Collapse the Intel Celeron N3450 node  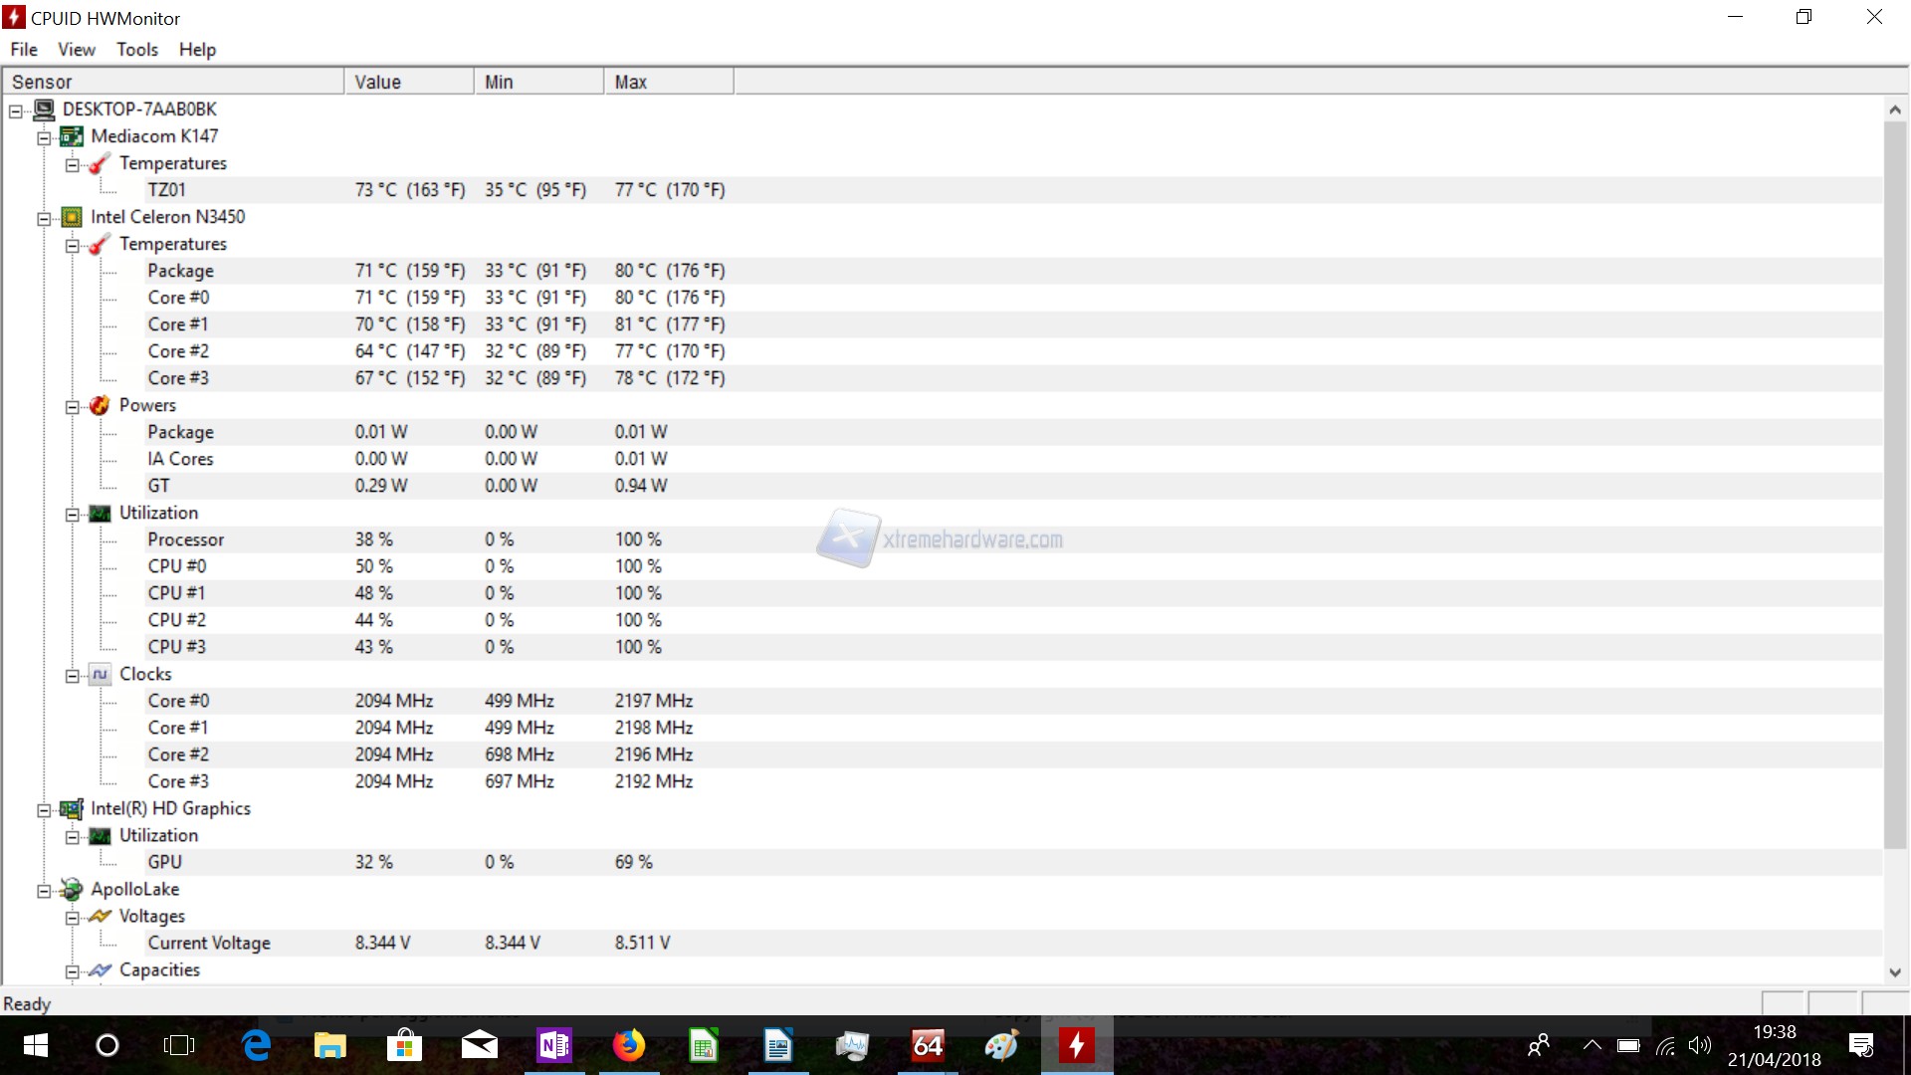click(x=44, y=219)
